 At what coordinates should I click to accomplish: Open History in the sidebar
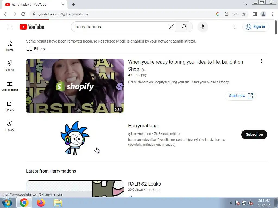click(x=10, y=126)
